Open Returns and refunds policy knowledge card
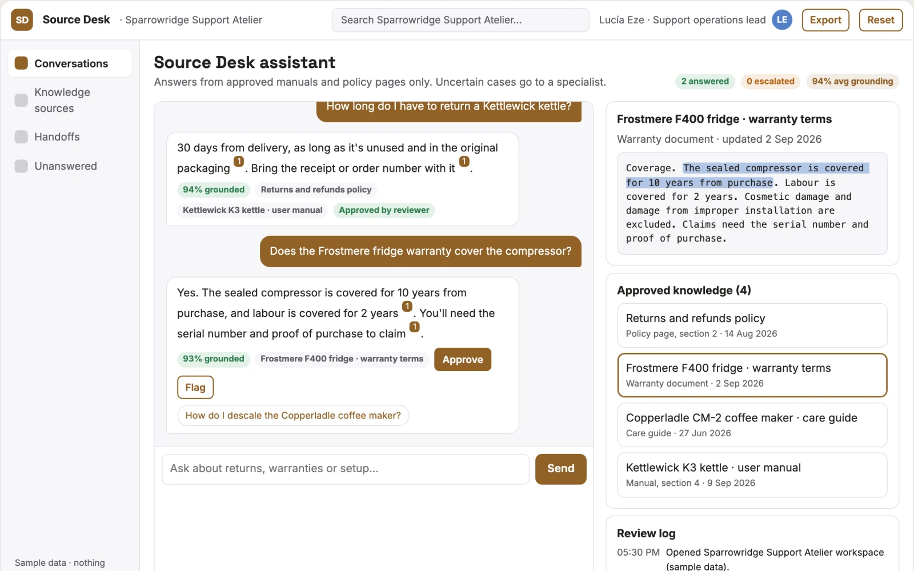 (x=752, y=325)
